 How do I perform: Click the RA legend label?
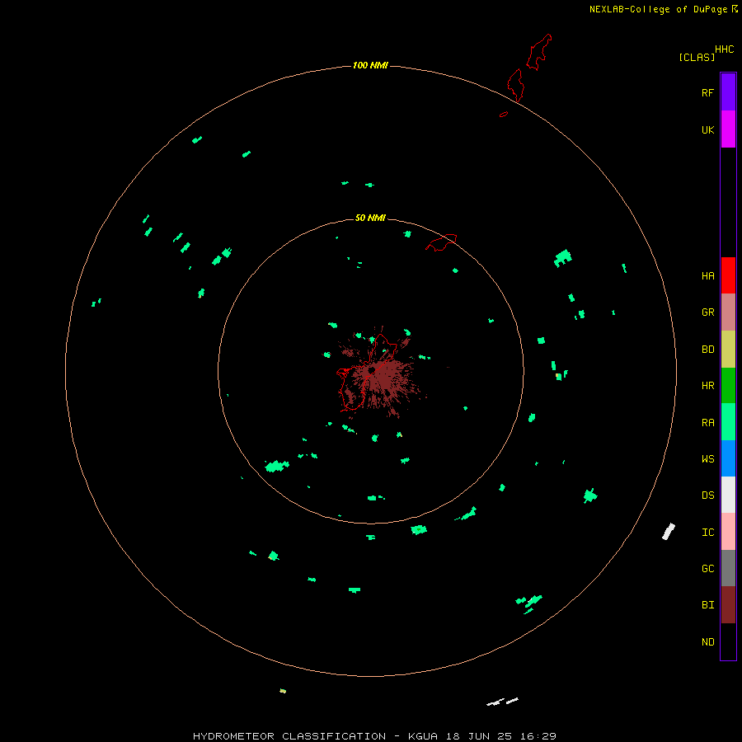tap(707, 423)
